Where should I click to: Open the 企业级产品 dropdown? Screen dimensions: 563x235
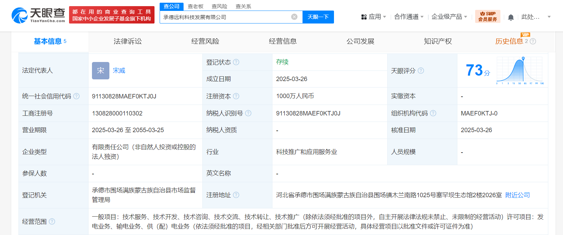449,17
